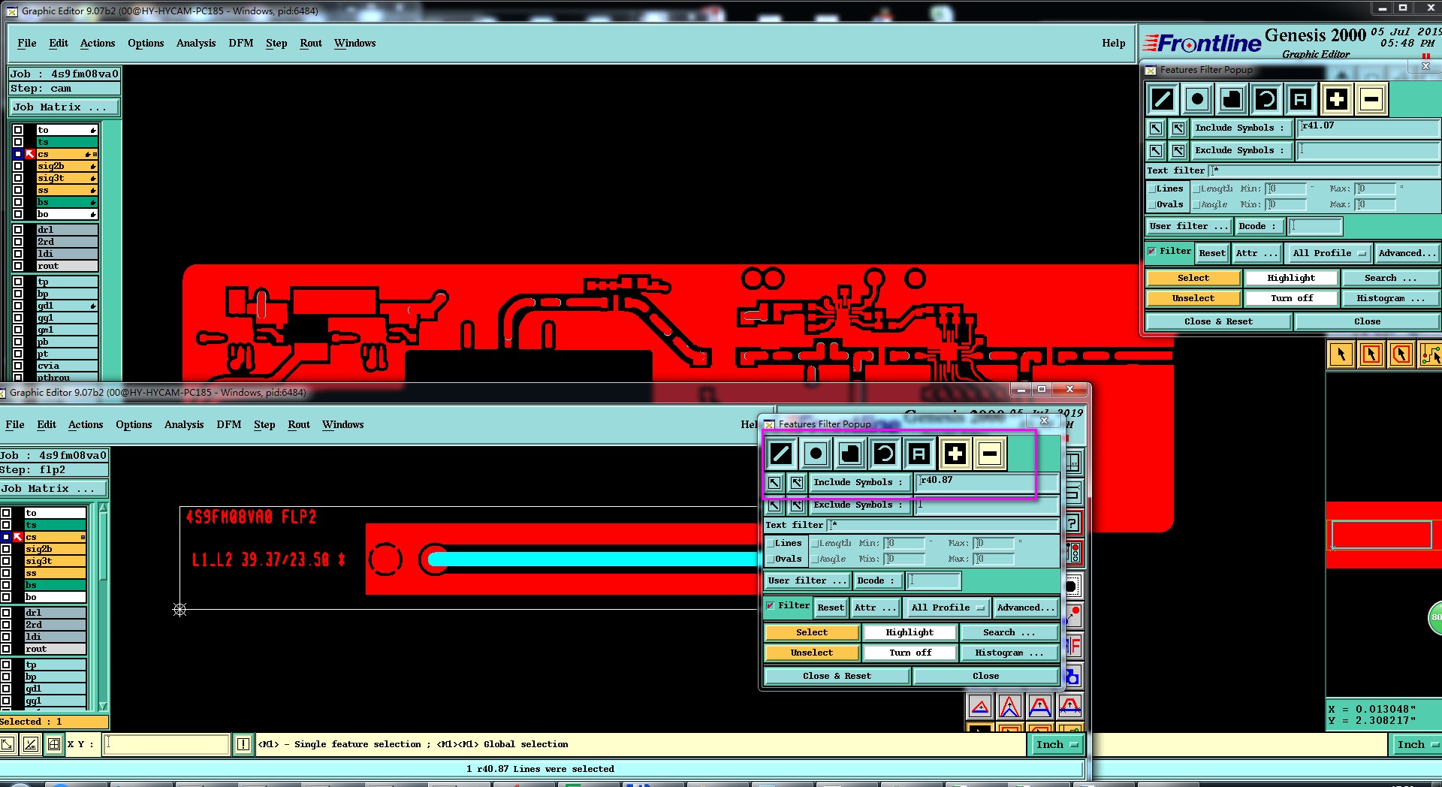Open the Histogram dialog in the flp2 window popup

1009,653
